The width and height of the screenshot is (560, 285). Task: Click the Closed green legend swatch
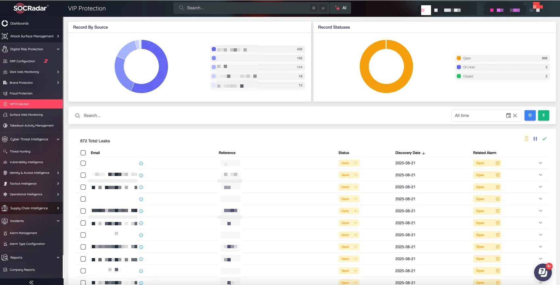tap(459, 76)
